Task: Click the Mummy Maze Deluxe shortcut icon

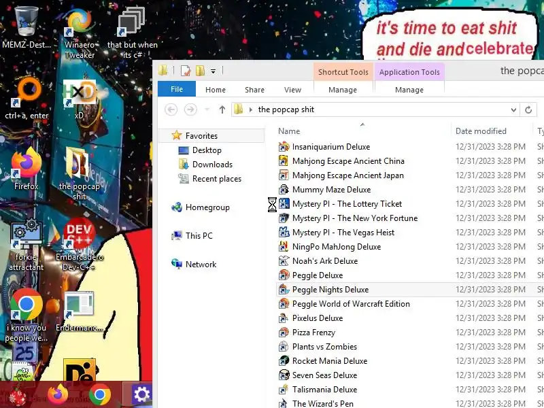Action: tap(284, 190)
